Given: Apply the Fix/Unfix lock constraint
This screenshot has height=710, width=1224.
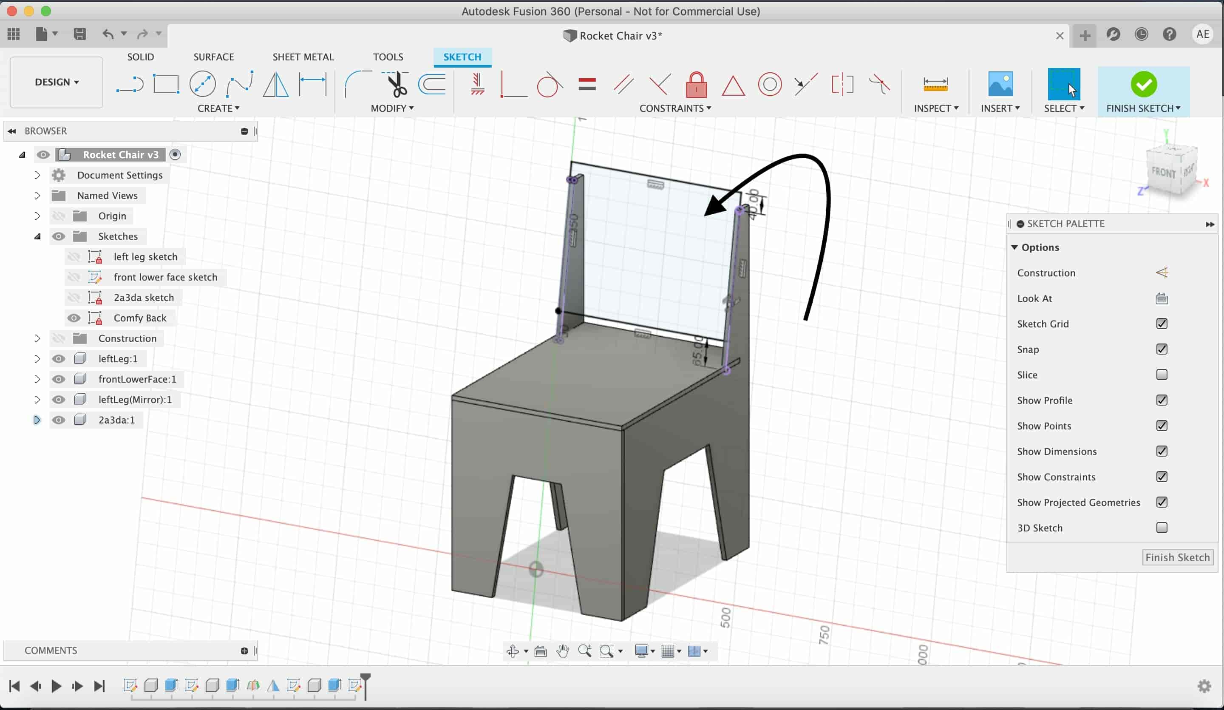Looking at the screenshot, I should point(696,84).
